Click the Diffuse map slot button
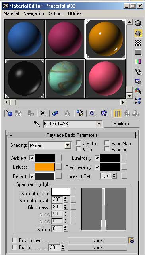The image size is (145, 255). click(59, 167)
